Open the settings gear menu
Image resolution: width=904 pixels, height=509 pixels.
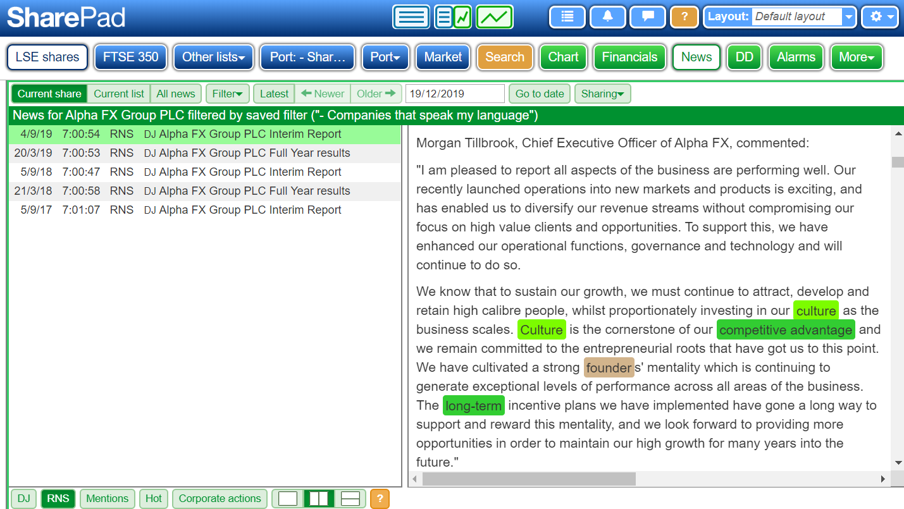[x=881, y=17]
